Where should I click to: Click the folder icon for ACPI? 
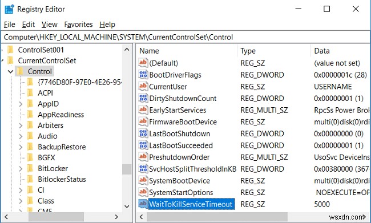(x=30, y=93)
